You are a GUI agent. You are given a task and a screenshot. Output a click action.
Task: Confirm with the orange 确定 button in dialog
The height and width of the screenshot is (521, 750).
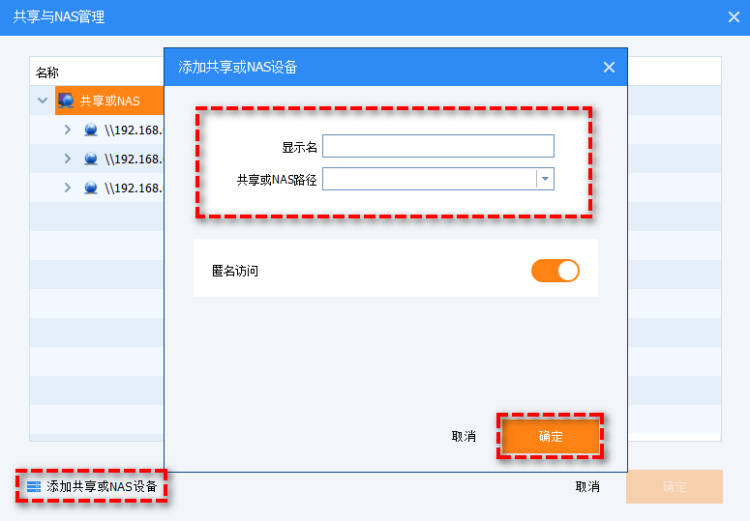pyautogui.click(x=550, y=436)
